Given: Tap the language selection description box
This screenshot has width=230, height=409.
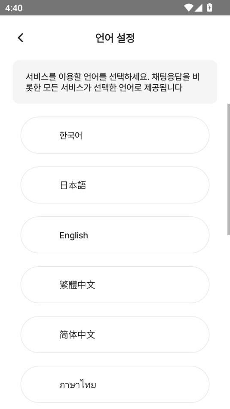Looking at the screenshot, I should [x=115, y=82].
